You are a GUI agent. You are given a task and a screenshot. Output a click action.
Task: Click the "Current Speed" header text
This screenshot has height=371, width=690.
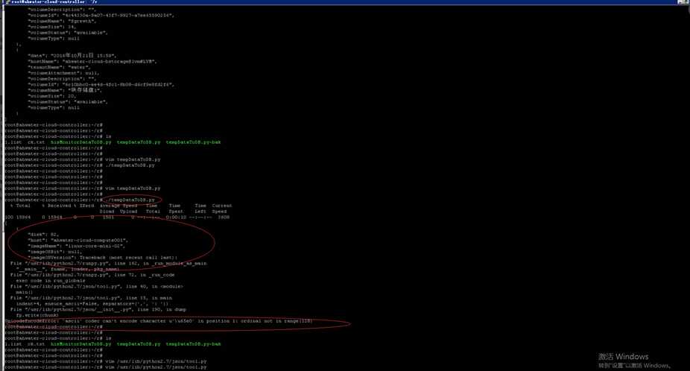coord(221,209)
